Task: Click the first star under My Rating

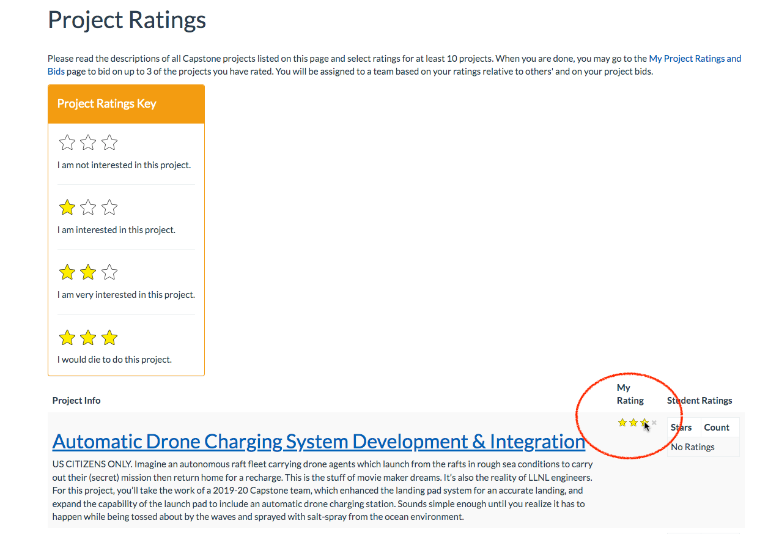Action: point(622,423)
